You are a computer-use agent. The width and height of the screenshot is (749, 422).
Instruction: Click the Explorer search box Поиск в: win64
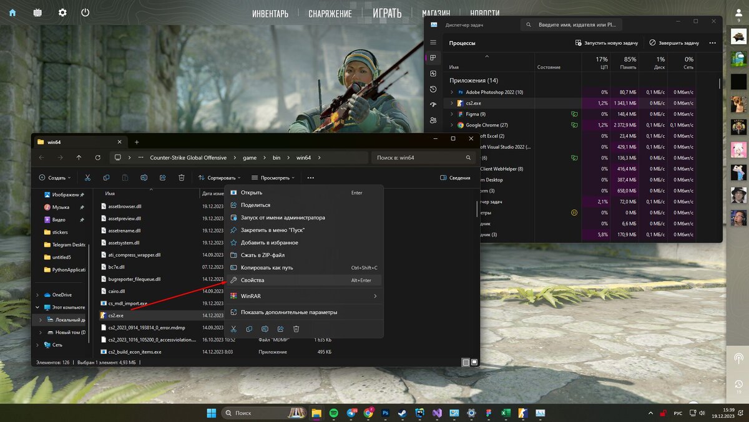[x=424, y=158]
